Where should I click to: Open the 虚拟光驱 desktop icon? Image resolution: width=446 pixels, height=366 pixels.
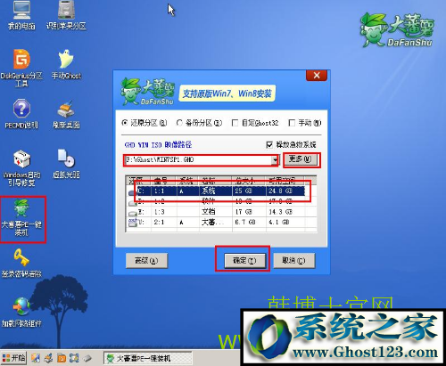point(66,164)
